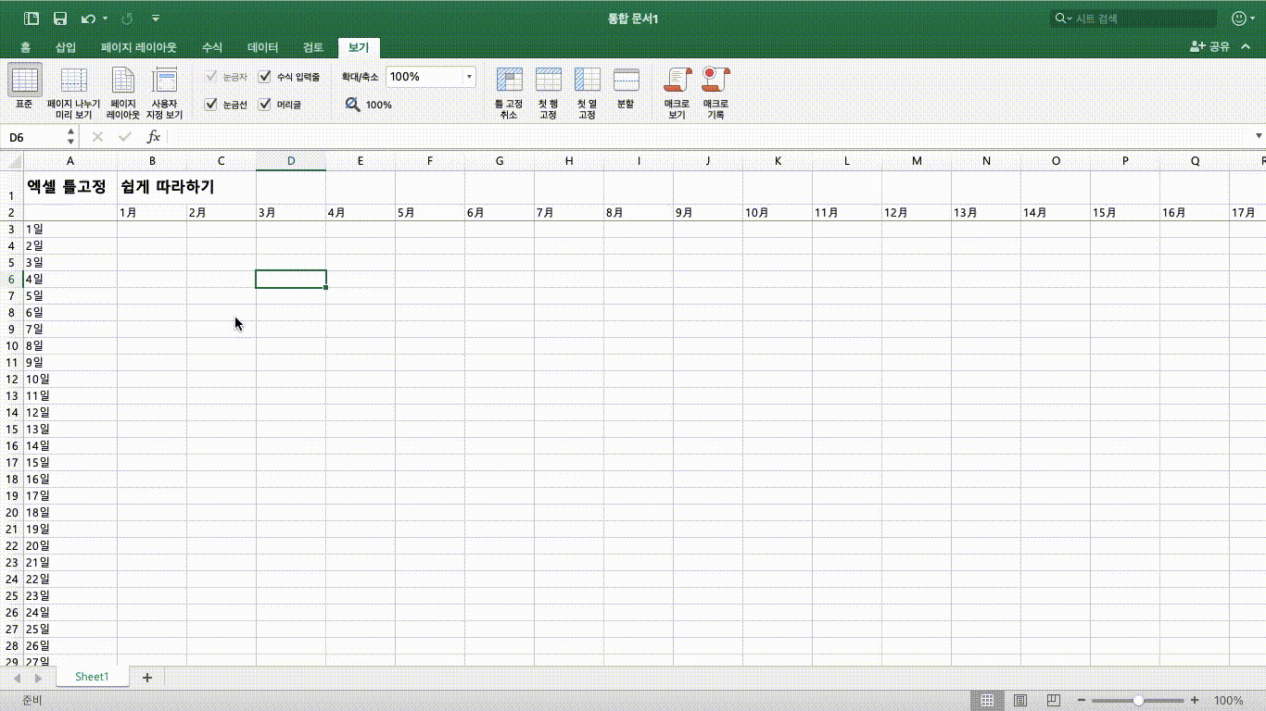Freeze the top row (첫 행 고정)

(548, 94)
